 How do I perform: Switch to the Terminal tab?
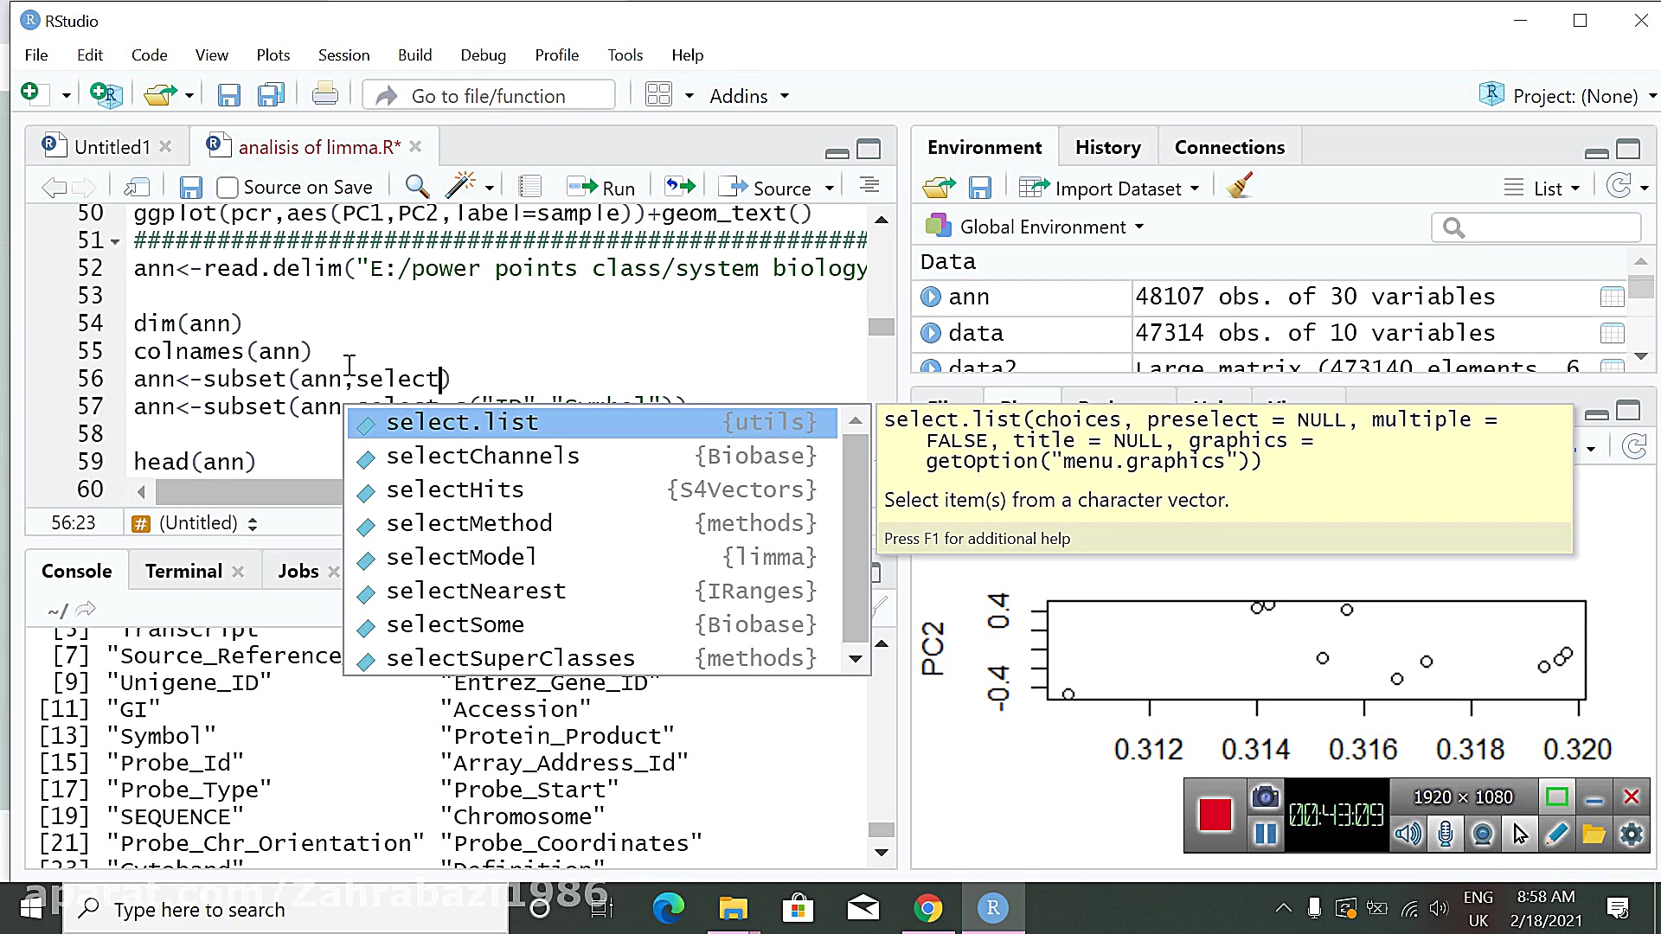183,571
